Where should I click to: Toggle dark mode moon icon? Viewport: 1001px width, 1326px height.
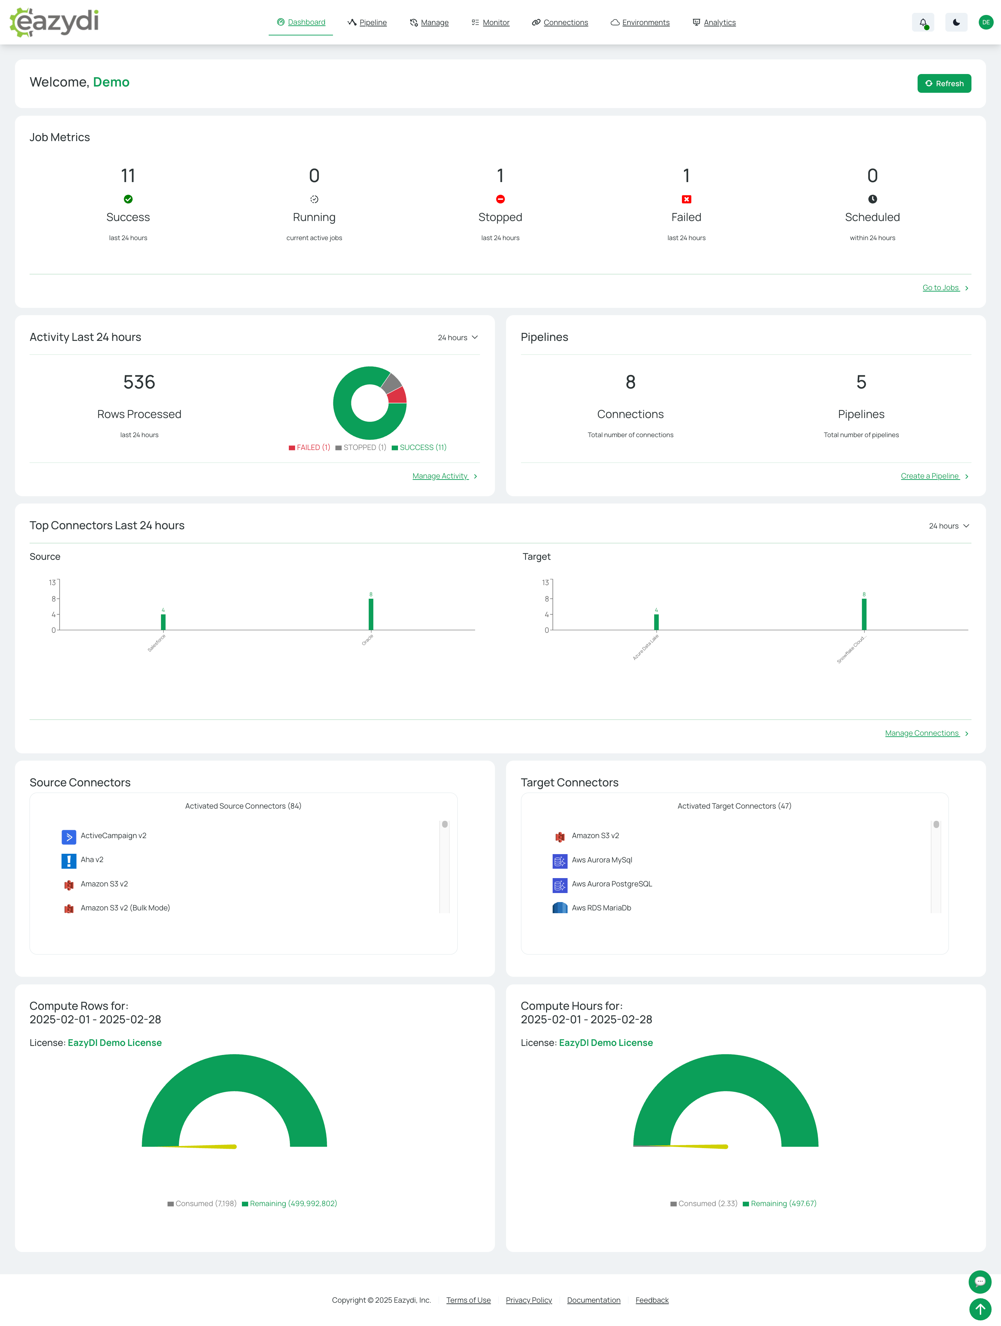(x=955, y=23)
